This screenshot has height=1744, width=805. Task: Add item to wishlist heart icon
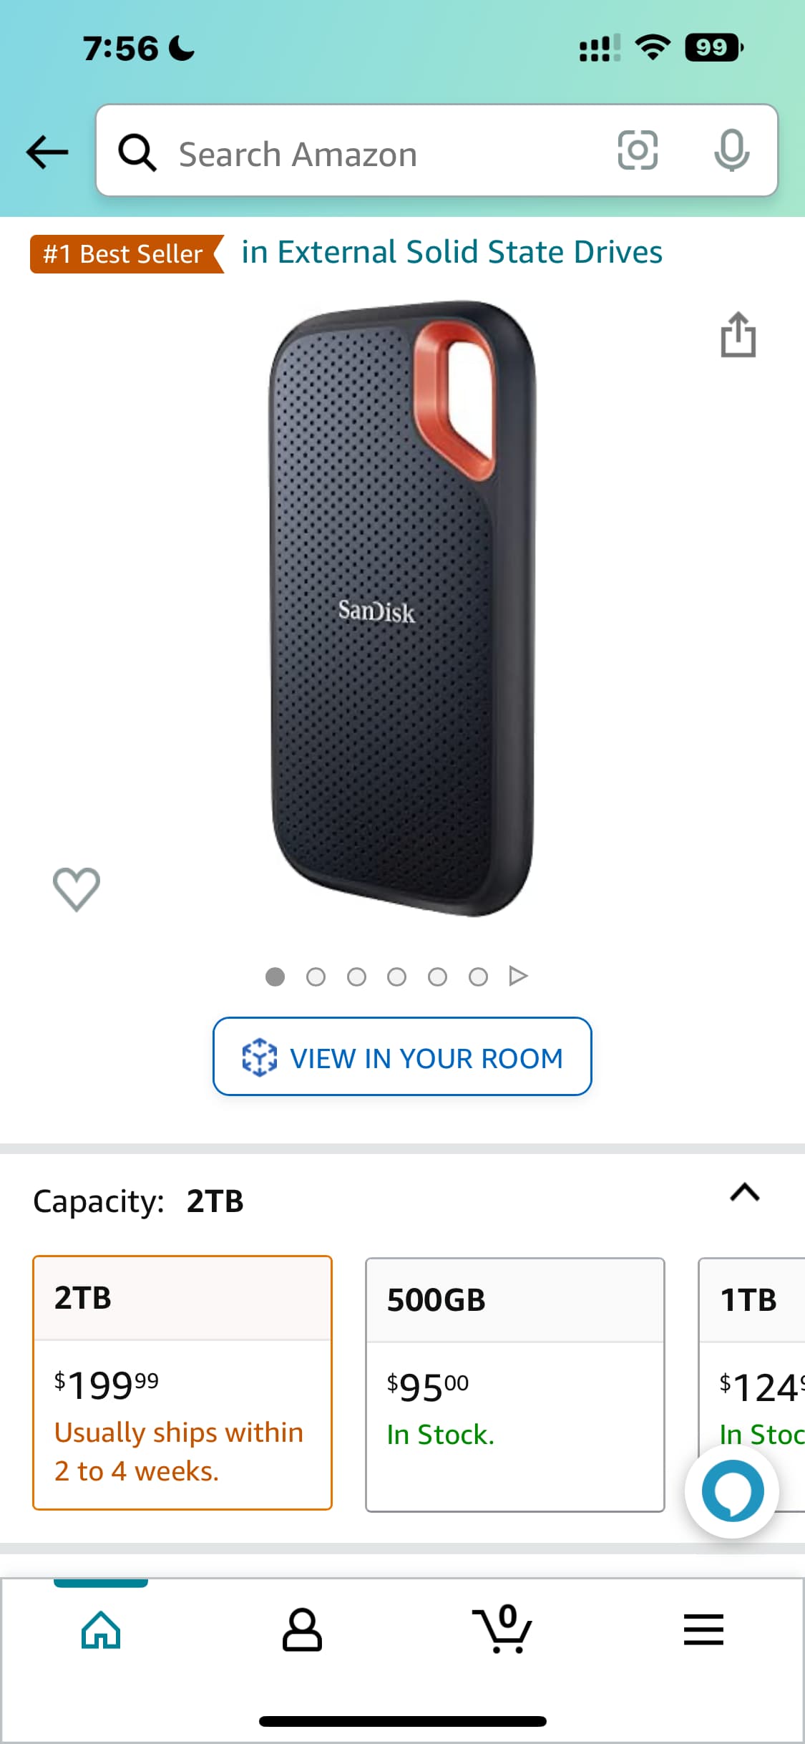pyautogui.click(x=77, y=888)
